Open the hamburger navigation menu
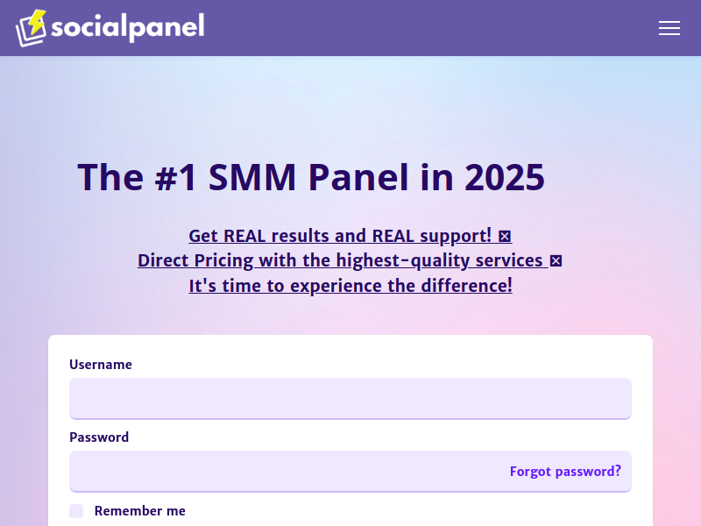Image resolution: width=701 pixels, height=526 pixels. click(669, 28)
